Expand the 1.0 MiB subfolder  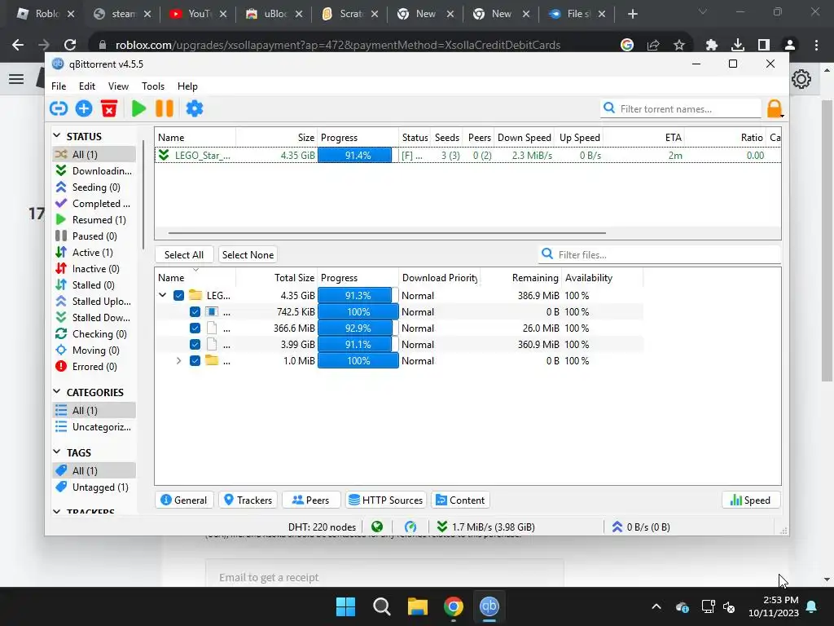coord(178,361)
